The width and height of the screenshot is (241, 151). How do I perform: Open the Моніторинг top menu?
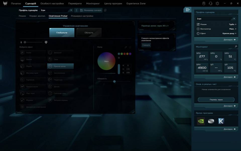(93, 4)
